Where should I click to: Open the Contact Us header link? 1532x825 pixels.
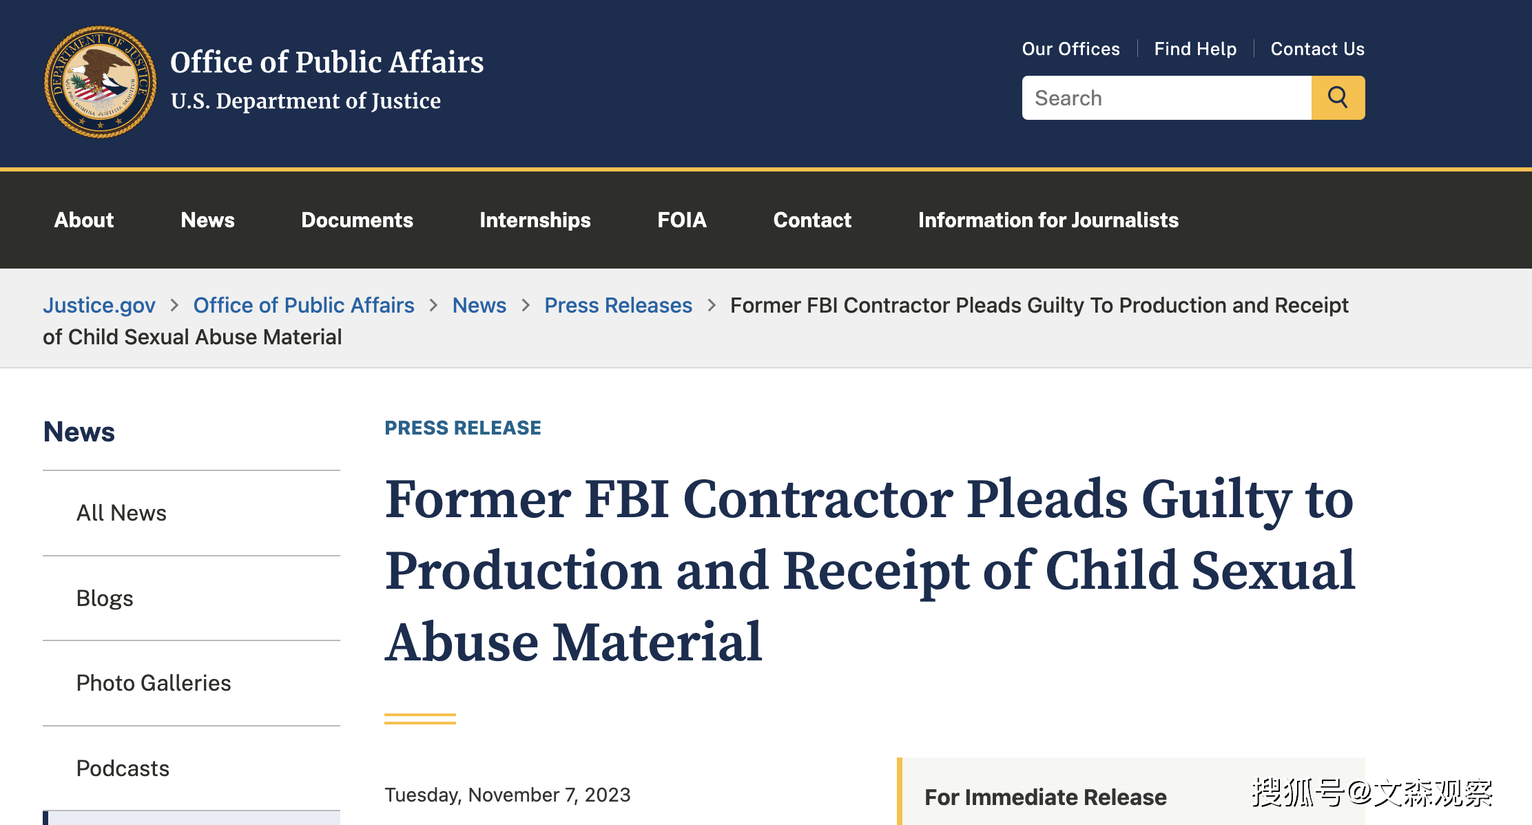tap(1317, 49)
